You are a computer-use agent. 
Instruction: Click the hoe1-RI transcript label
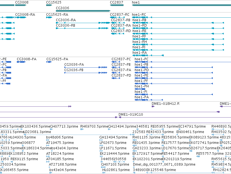pyautogui.click(x=139, y=47)
